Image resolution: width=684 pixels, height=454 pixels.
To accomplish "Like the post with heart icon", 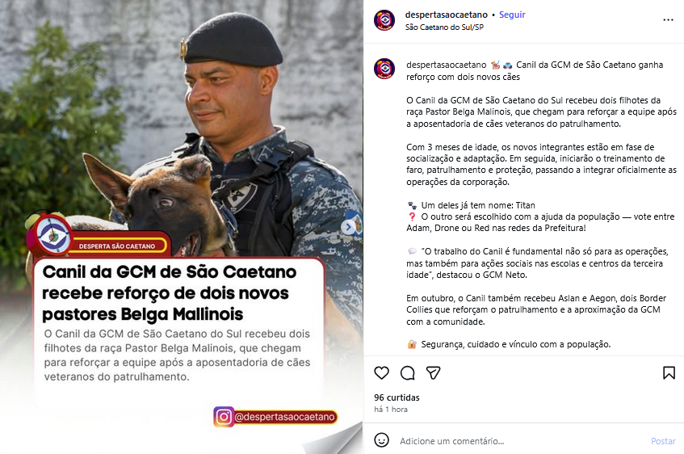I will pos(382,372).
